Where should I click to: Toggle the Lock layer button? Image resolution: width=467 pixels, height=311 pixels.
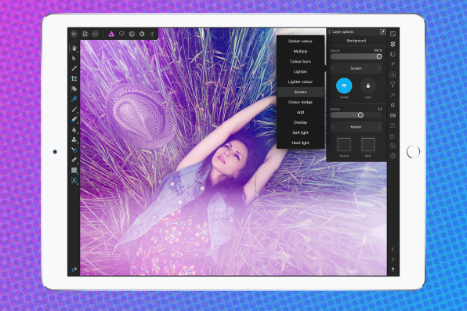point(368,86)
